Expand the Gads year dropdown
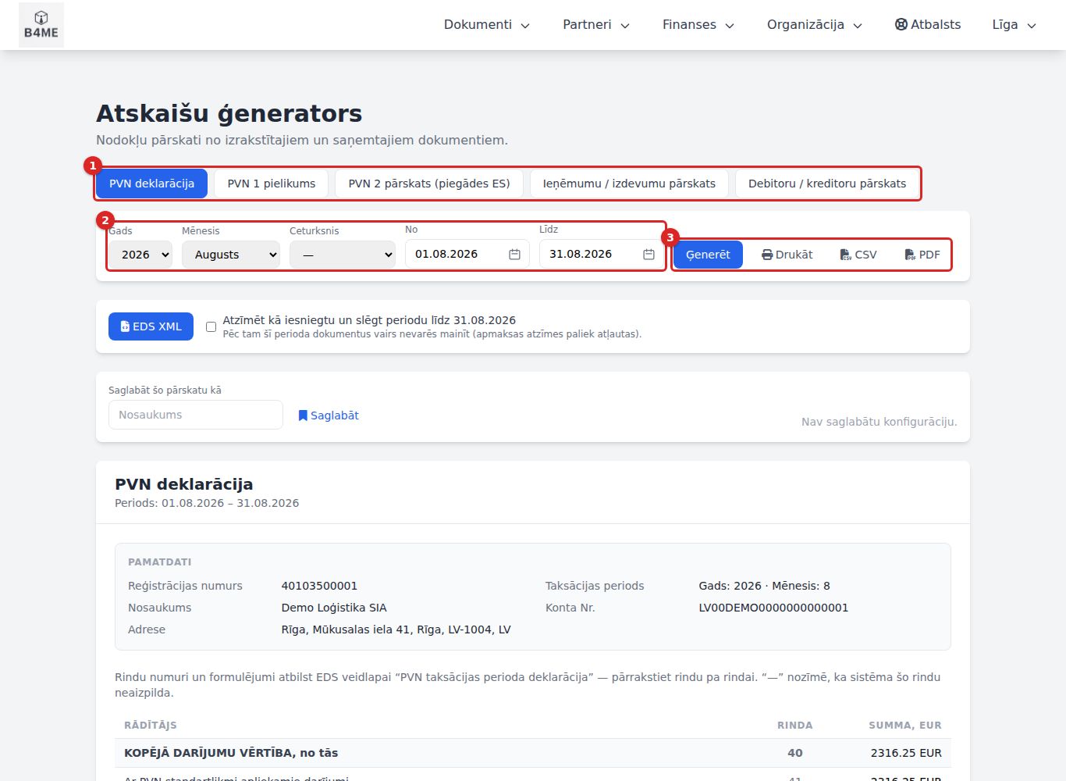The width and height of the screenshot is (1066, 781). (x=140, y=255)
